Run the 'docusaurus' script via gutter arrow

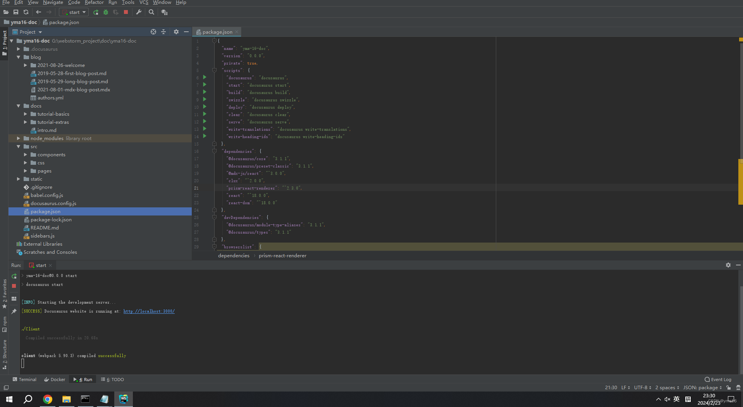[x=205, y=77]
